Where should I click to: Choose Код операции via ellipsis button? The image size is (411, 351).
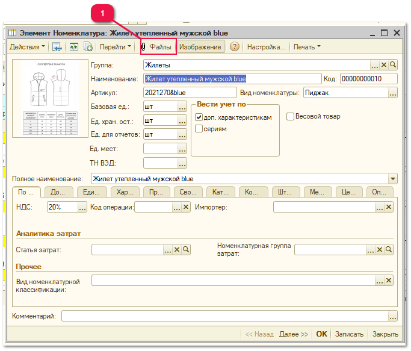pos(177,207)
